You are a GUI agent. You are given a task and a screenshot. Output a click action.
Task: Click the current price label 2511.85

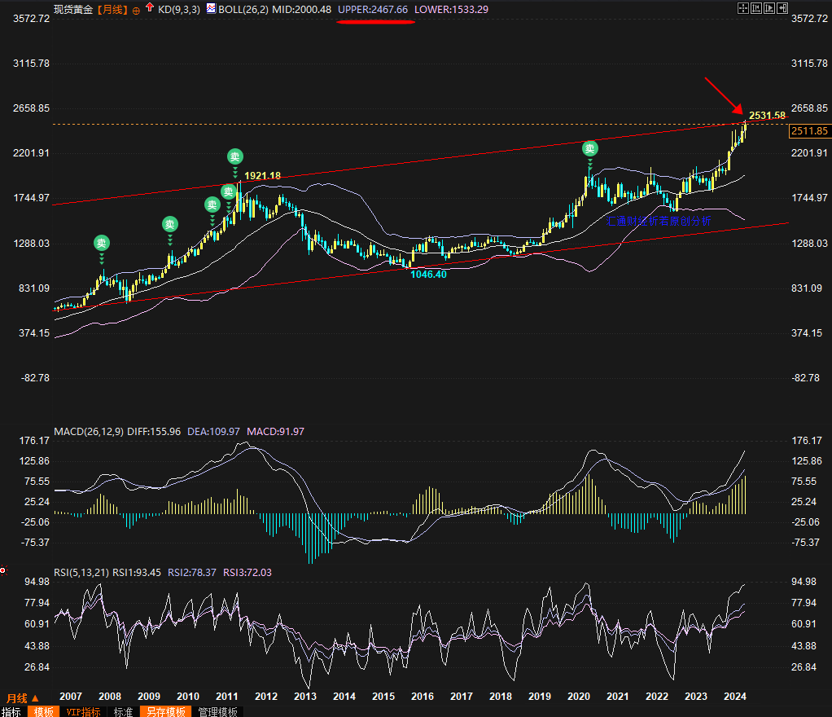pyautogui.click(x=810, y=130)
